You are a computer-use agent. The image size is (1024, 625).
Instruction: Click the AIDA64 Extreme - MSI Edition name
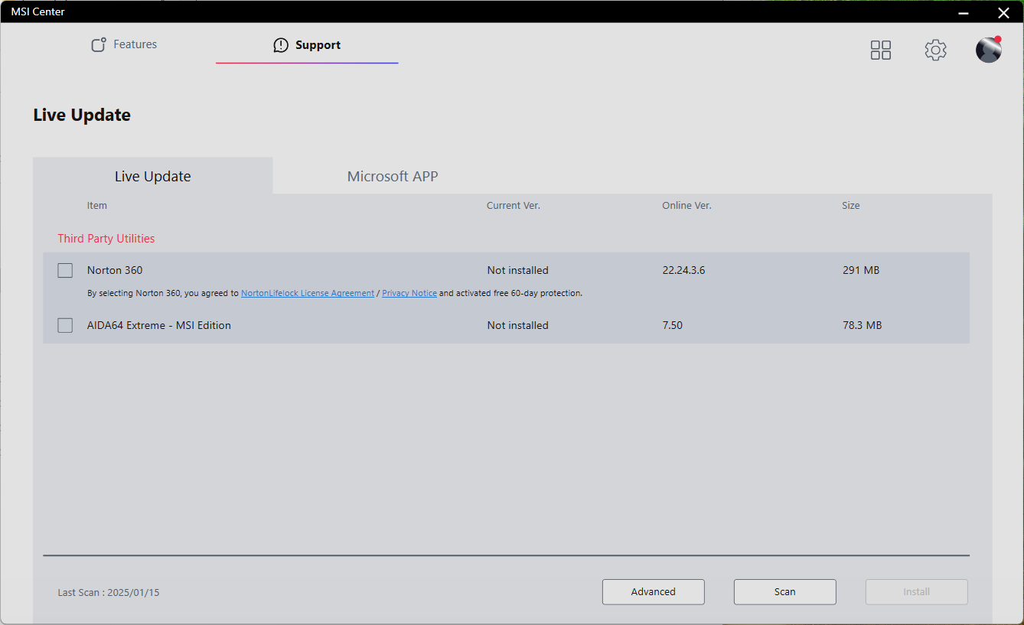tap(159, 325)
